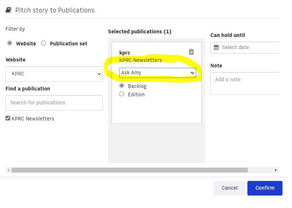
Task: Click the Add a note text area
Action: [245, 83]
